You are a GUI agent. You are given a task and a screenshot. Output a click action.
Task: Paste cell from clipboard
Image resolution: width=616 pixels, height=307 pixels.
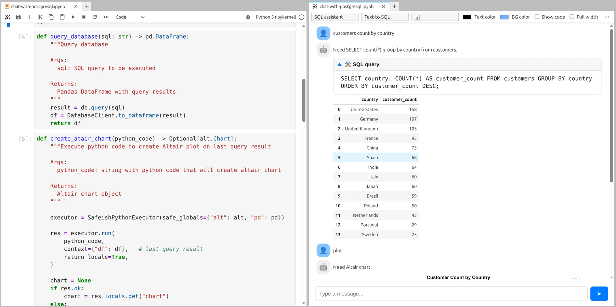(62, 17)
